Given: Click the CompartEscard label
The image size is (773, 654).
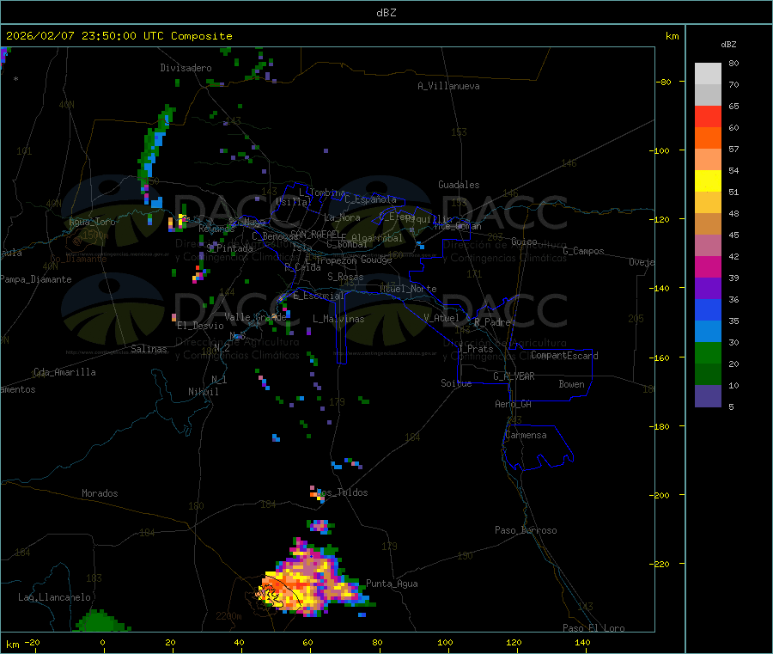Looking at the screenshot, I should coord(564,355).
